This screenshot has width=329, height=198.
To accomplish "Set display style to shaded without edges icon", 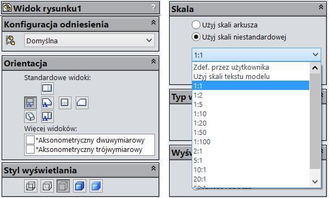I will 96,186.
